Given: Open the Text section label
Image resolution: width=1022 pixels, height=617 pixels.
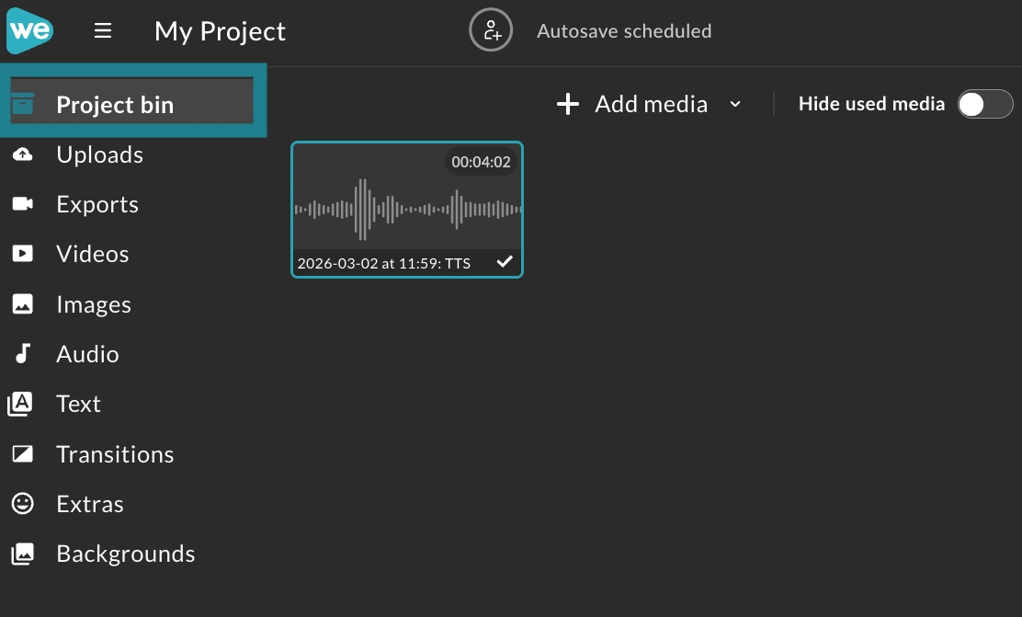Looking at the screenshot, I should pos(78,404).
